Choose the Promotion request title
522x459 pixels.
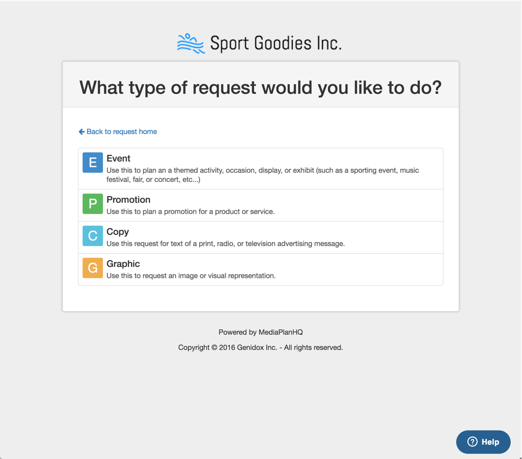click(128, 200)
